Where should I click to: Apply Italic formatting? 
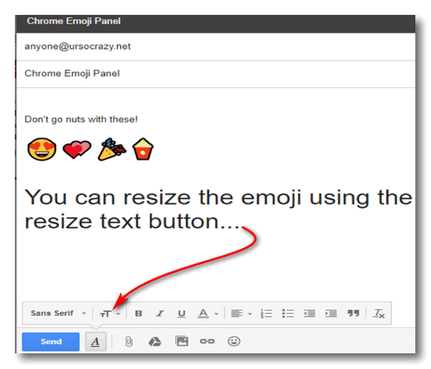coord(160,313)
